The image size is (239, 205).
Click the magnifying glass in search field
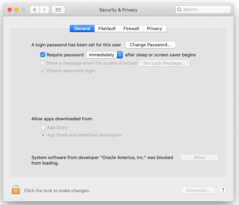179,10
